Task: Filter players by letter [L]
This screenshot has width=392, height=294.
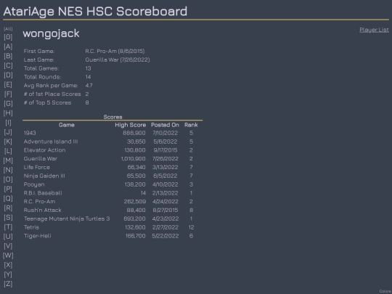Action: [x=8, y=151]
